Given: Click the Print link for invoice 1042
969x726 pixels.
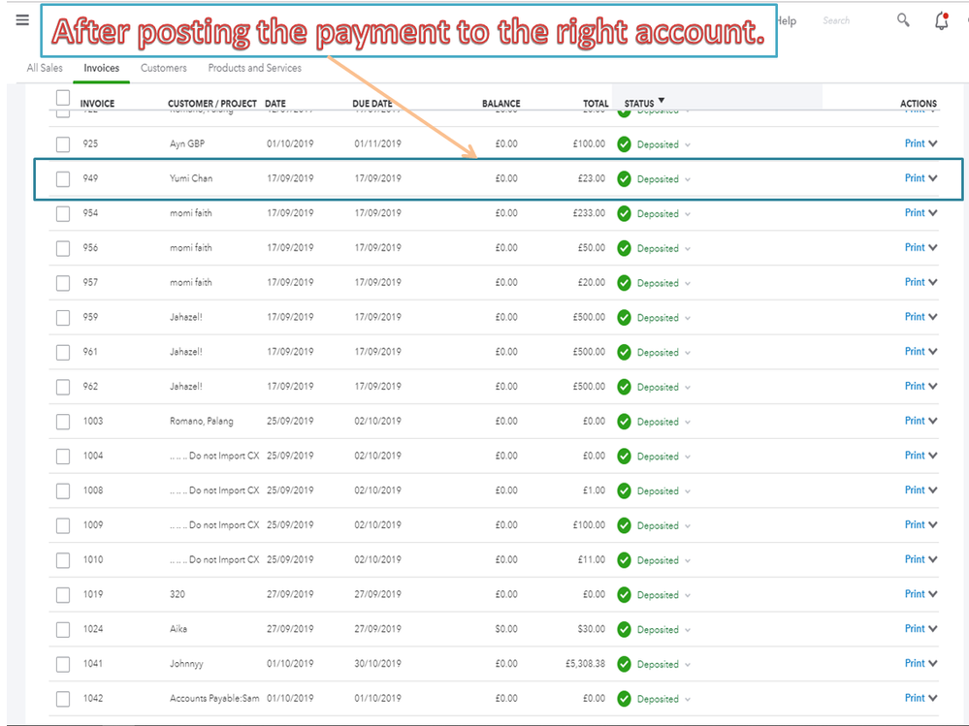Looking at the screenshot, I should point(914,698).
